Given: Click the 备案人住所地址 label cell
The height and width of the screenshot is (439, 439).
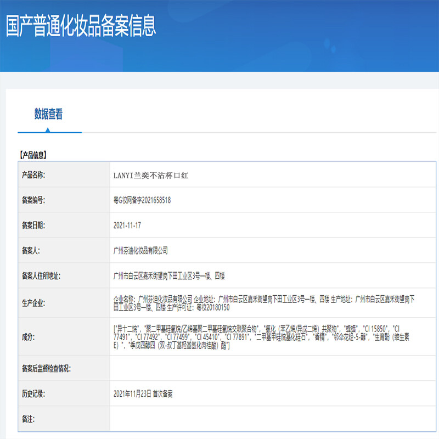Looking at the screenshot, I should point(64,275).
